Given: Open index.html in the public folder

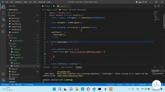Looking at the screenshot, I should 15,21.
